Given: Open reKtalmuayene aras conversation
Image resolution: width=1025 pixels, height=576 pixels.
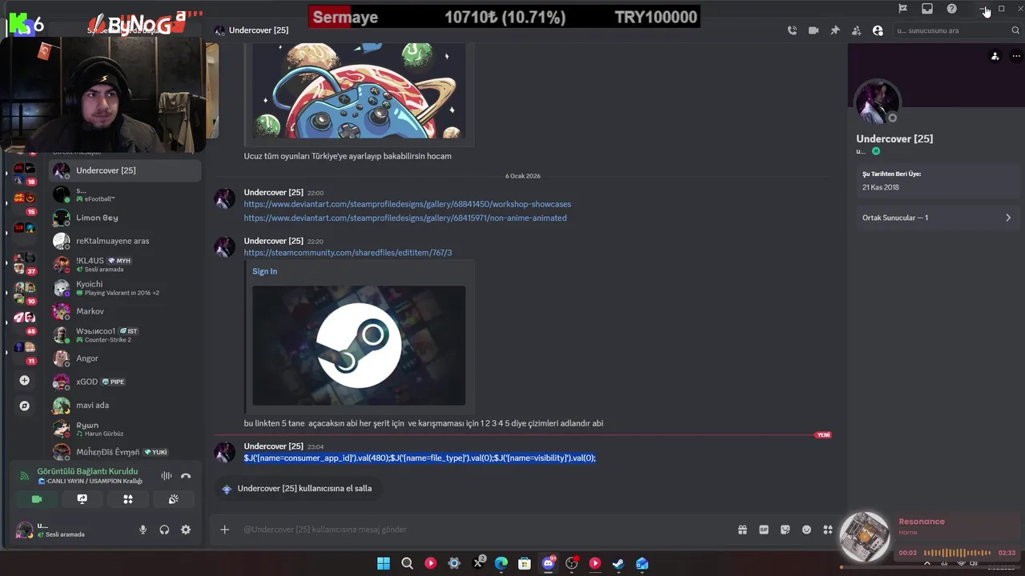Looking at the screenshot, I should (x=124, y=241).
